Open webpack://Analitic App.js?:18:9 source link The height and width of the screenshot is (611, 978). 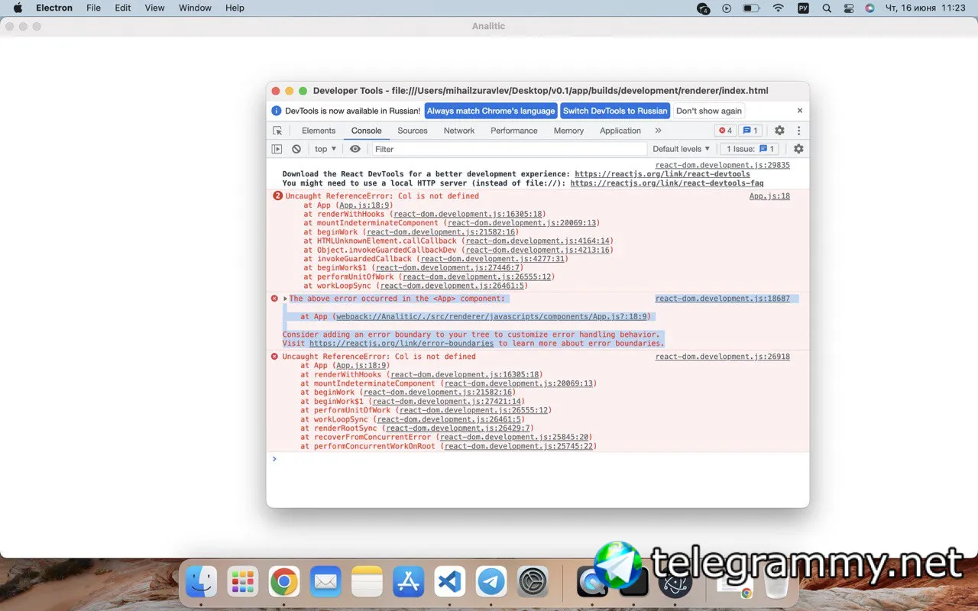(492, 317)
